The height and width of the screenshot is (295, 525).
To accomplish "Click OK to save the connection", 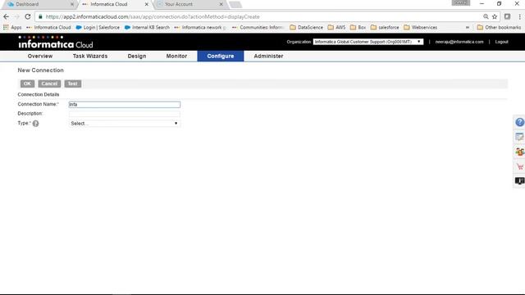I will tap(27, 84).
